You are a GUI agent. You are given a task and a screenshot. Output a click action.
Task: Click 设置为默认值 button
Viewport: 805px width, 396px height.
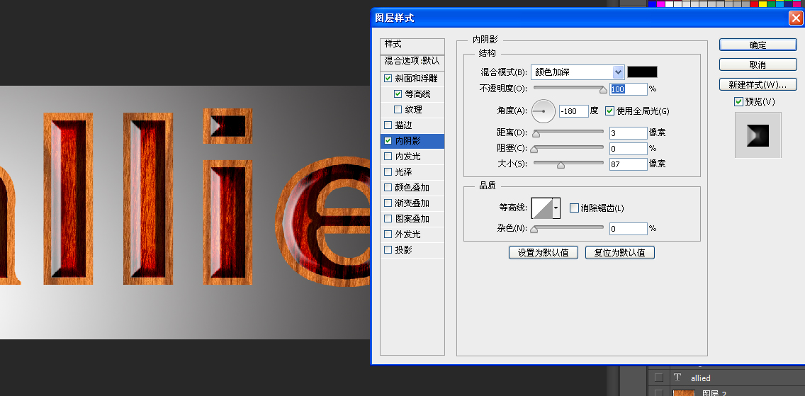[544, 252]
